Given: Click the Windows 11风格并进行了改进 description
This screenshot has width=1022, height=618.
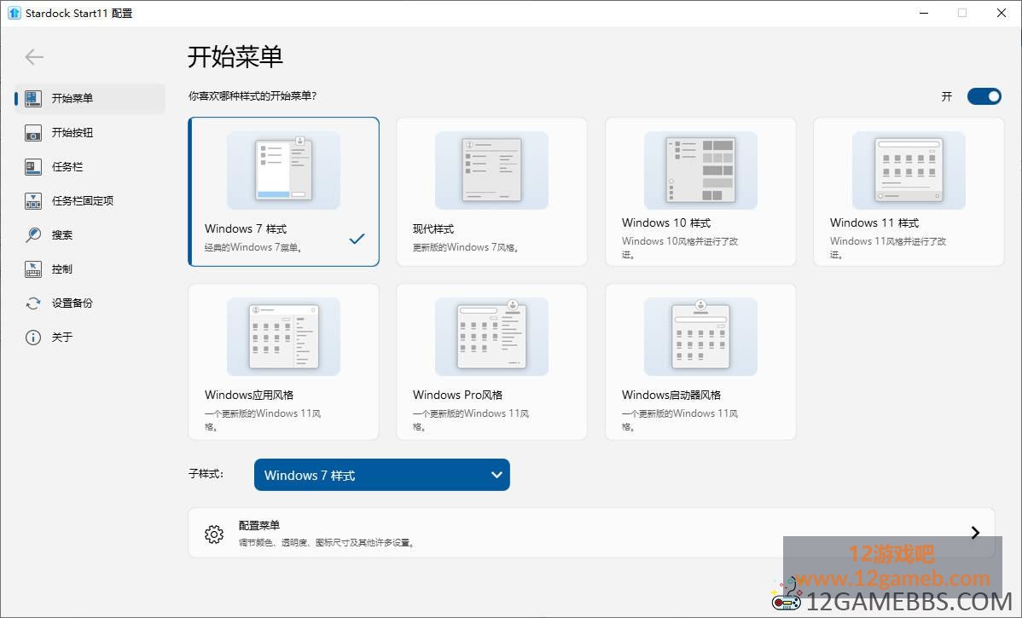Looking at the screenshot, I should [888, 247].
